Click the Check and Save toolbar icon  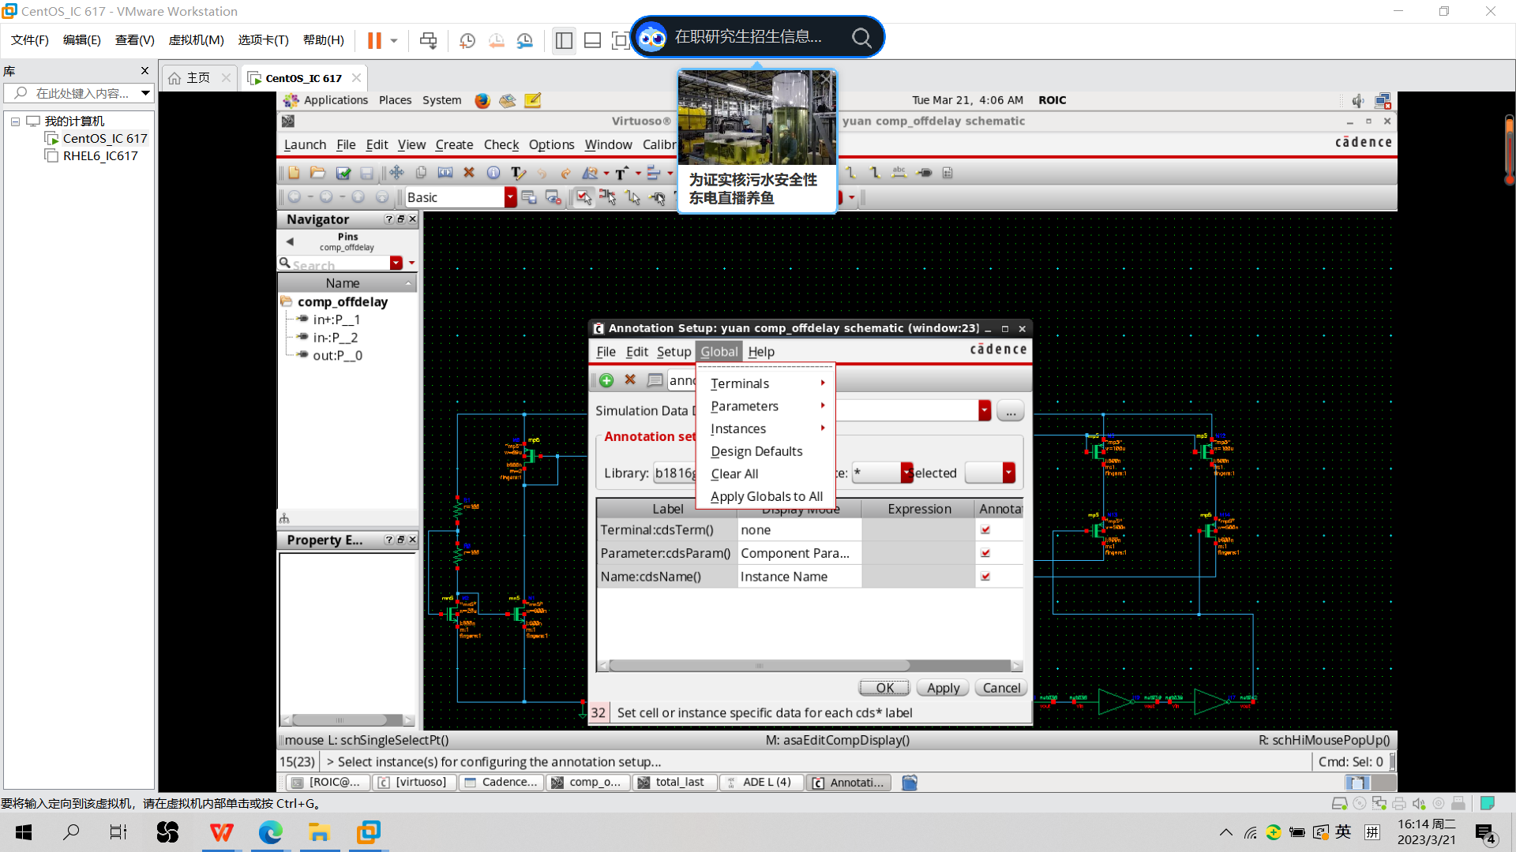[x=343, y=173]
